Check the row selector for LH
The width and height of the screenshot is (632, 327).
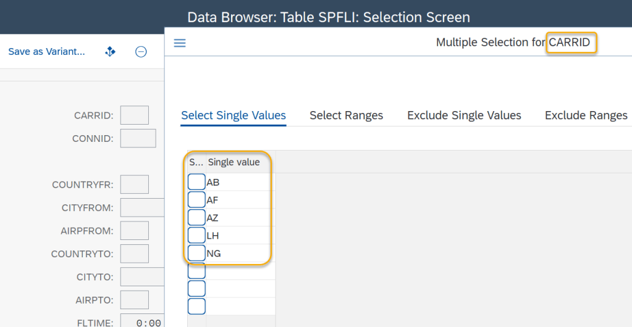[x=196, y=235]
